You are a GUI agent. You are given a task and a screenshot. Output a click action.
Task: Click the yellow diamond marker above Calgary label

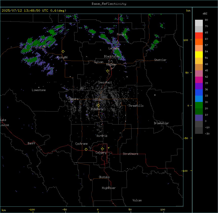pyautogui.click(x=102, y=149)
